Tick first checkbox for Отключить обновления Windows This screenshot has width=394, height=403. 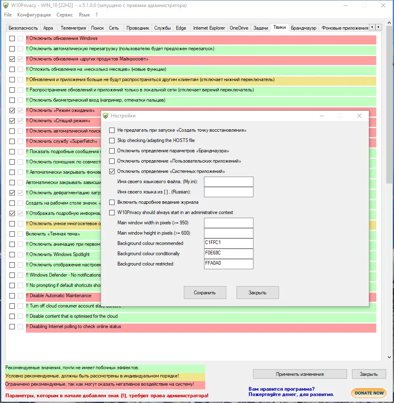(12, 39)
